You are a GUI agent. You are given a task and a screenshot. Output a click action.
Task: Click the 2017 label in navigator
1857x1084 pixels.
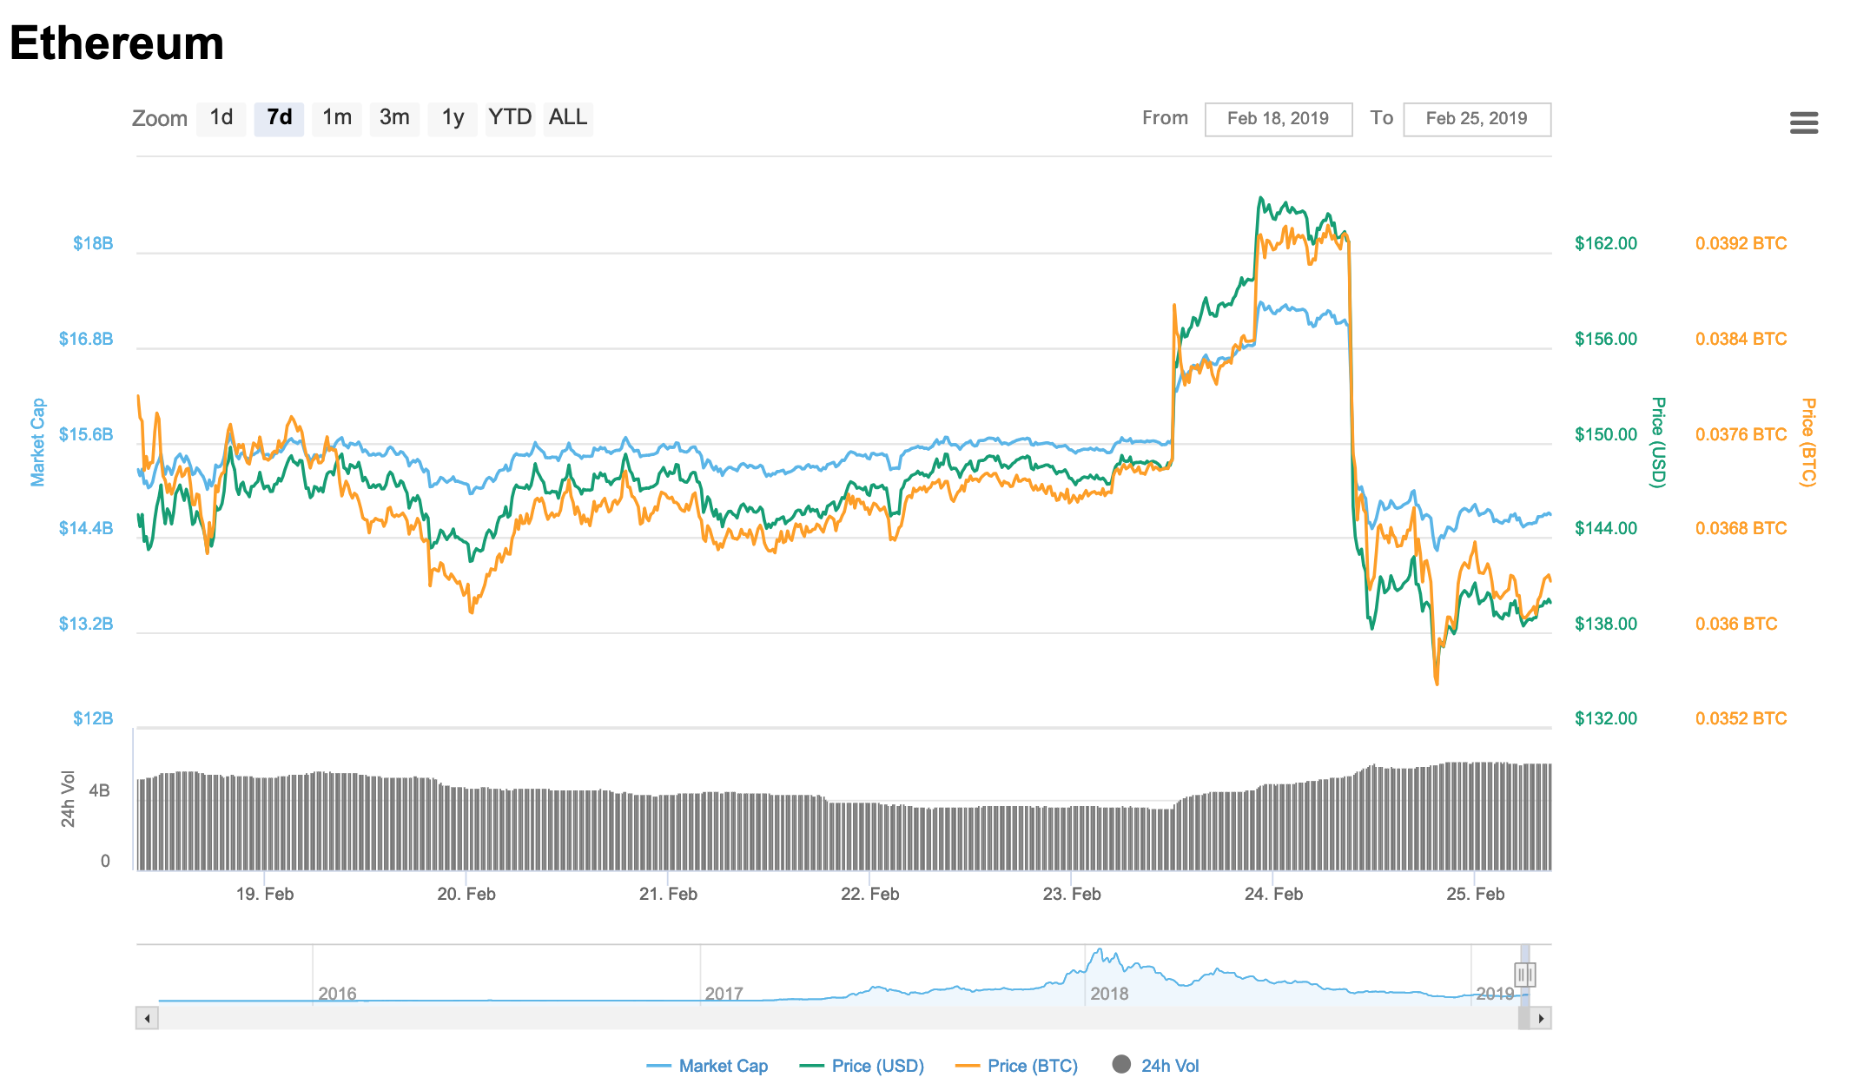[724, 994]
